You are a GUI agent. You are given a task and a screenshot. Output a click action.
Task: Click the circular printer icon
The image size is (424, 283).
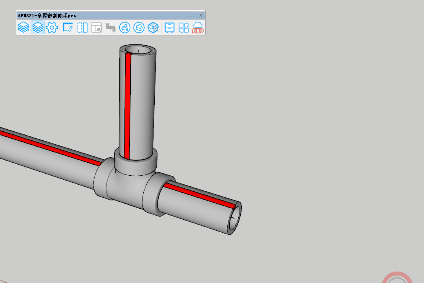click(139, 28)
